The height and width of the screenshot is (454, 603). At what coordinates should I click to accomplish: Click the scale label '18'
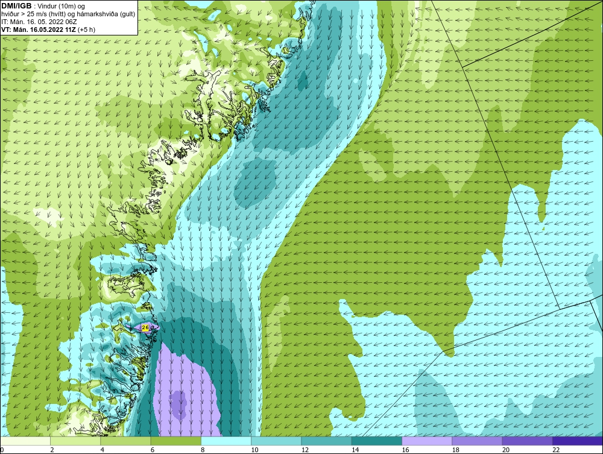455,450
